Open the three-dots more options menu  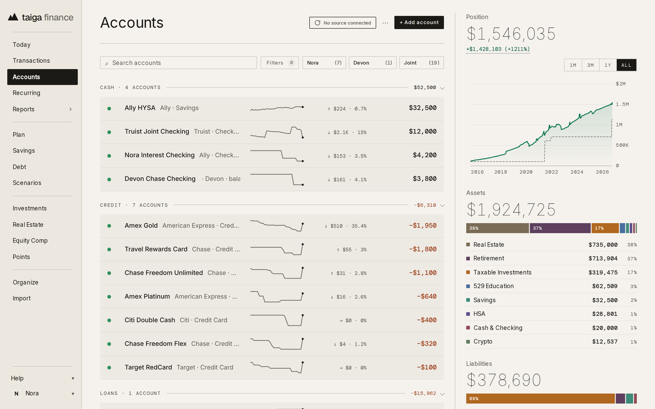click(x=385, y=23)
